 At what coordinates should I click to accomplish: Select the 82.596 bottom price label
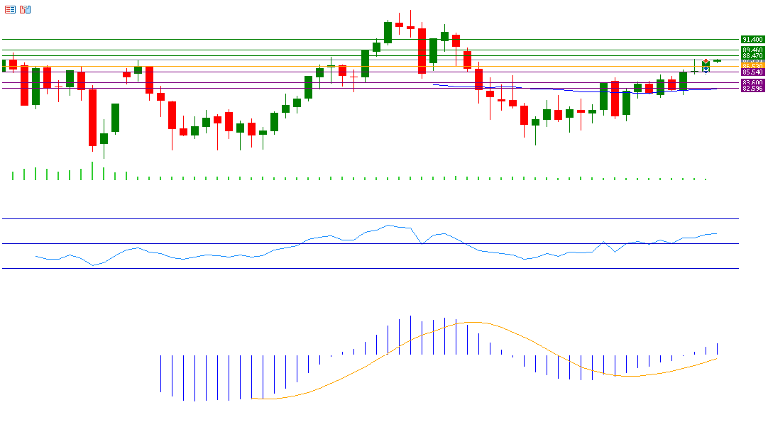tap(752, 89)
